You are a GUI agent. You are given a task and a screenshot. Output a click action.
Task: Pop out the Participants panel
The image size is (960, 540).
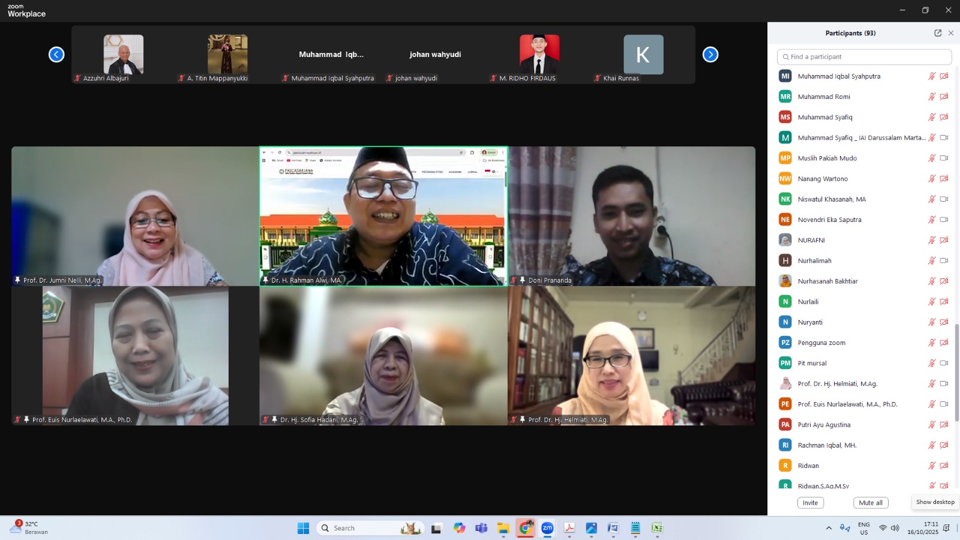click(938, 33)
